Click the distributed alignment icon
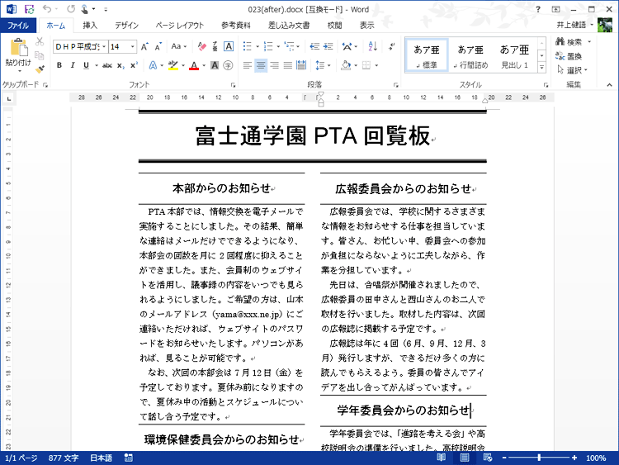 [301, 65]
